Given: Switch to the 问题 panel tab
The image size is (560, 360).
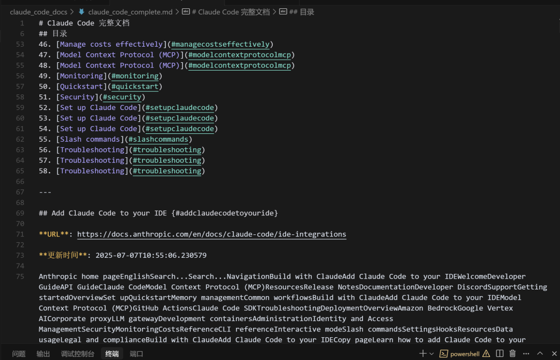Looking at the screenshot, I should coord(19,354).
